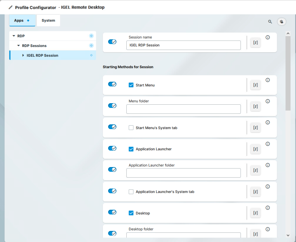Enable the Start Menu's System tab checkbox
The height and width of the screenshot is (242, 296).
click(131, 128)
